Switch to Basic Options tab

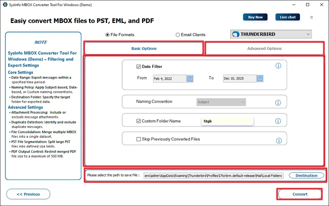[144, 48]
